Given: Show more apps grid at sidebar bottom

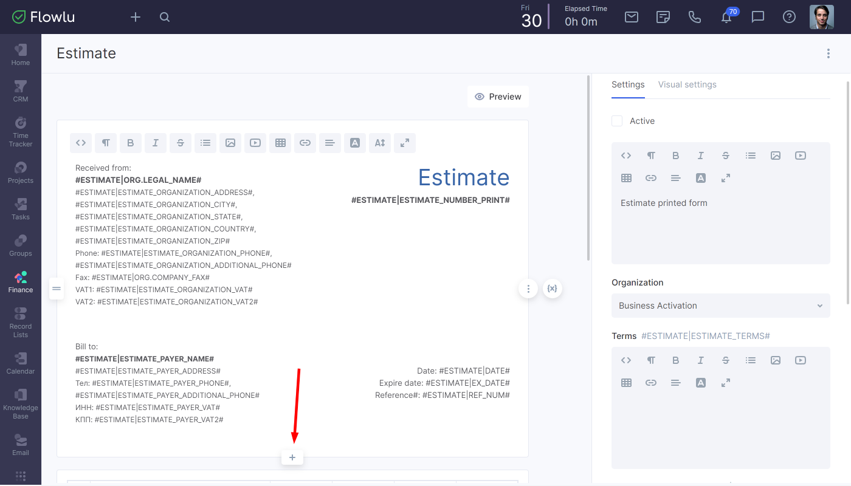Looking at the screenshot, I should click(21, 476).
